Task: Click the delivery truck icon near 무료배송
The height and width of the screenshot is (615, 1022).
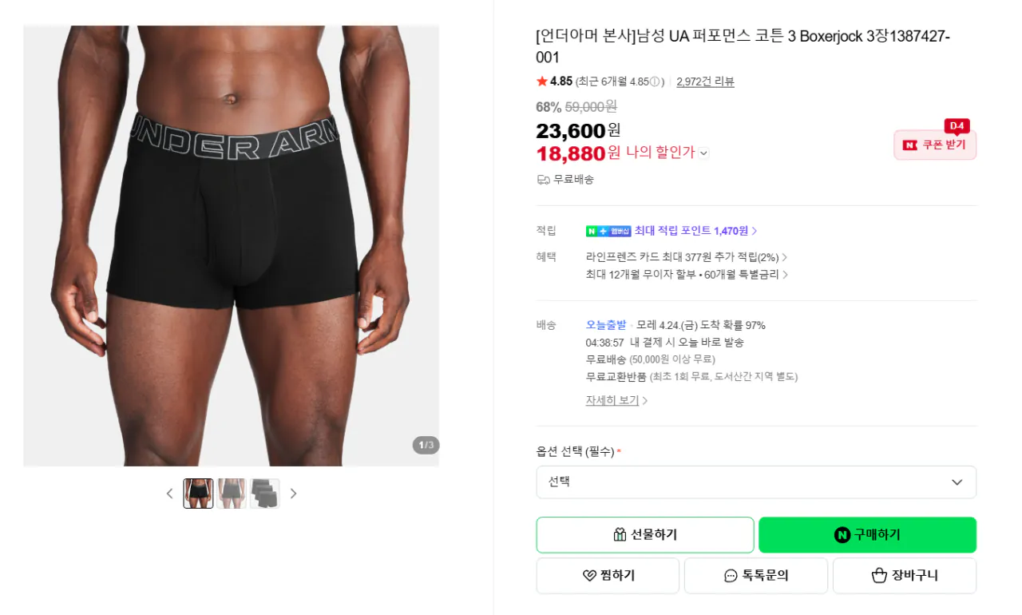Action: 543,179
